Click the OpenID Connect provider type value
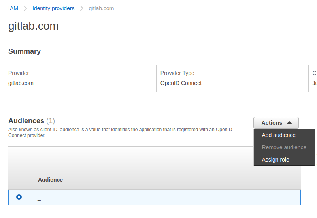The image size is (317, 218). (x=181, y=83)
